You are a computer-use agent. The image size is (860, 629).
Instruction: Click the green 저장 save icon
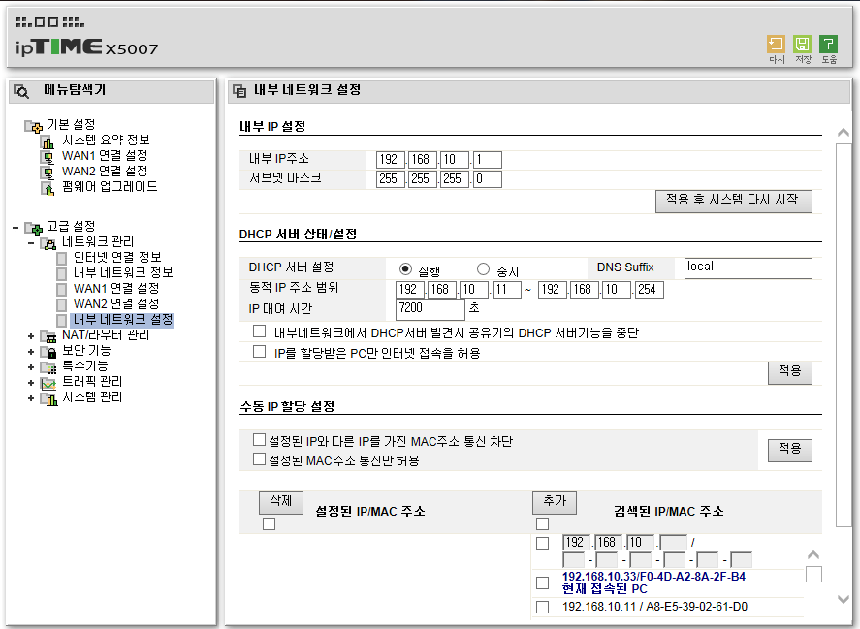point(803,44)
